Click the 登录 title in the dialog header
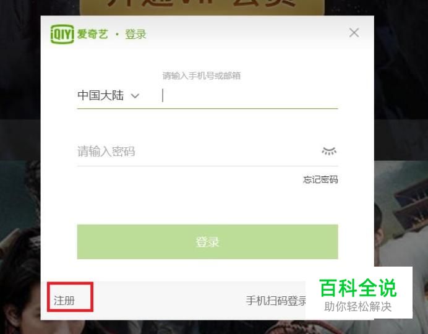This screenshot has width=428, height=334. click(135, 35)
